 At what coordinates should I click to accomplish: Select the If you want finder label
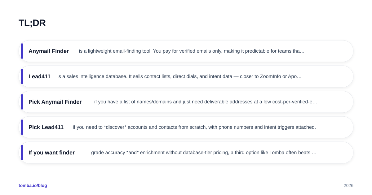click(51, 153)
